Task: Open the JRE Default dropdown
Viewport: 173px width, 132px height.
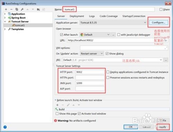Action: pos(113,60)
